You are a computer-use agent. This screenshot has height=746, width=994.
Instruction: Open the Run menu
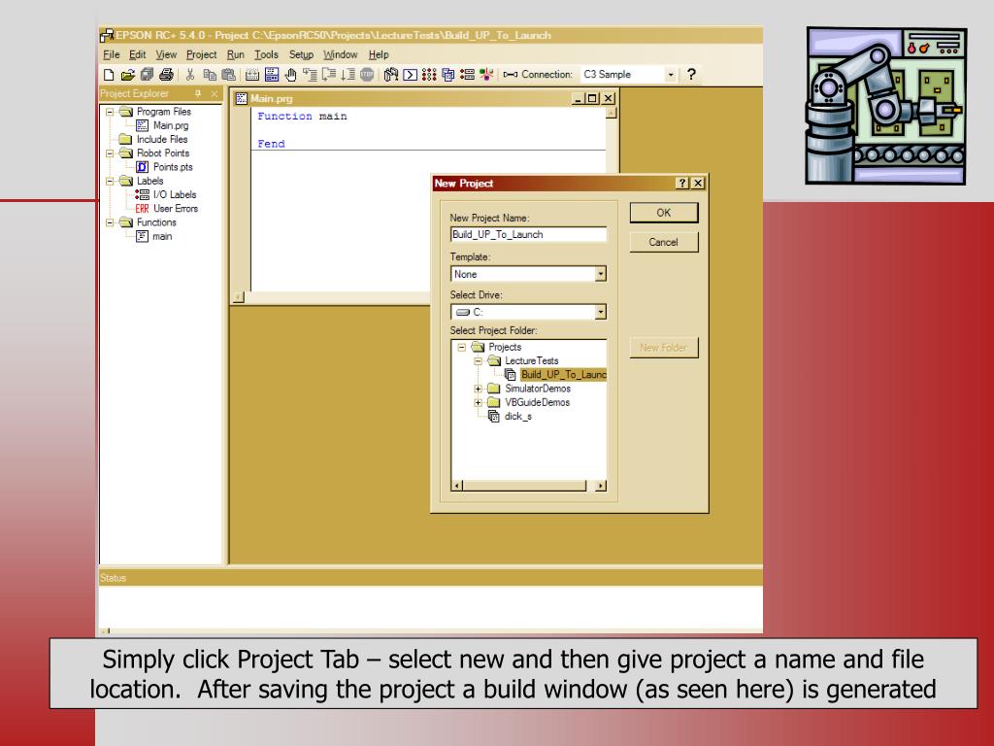tap(235, 55)
